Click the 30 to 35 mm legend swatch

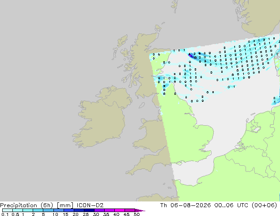pyautogui.click(x=99, y=210)
